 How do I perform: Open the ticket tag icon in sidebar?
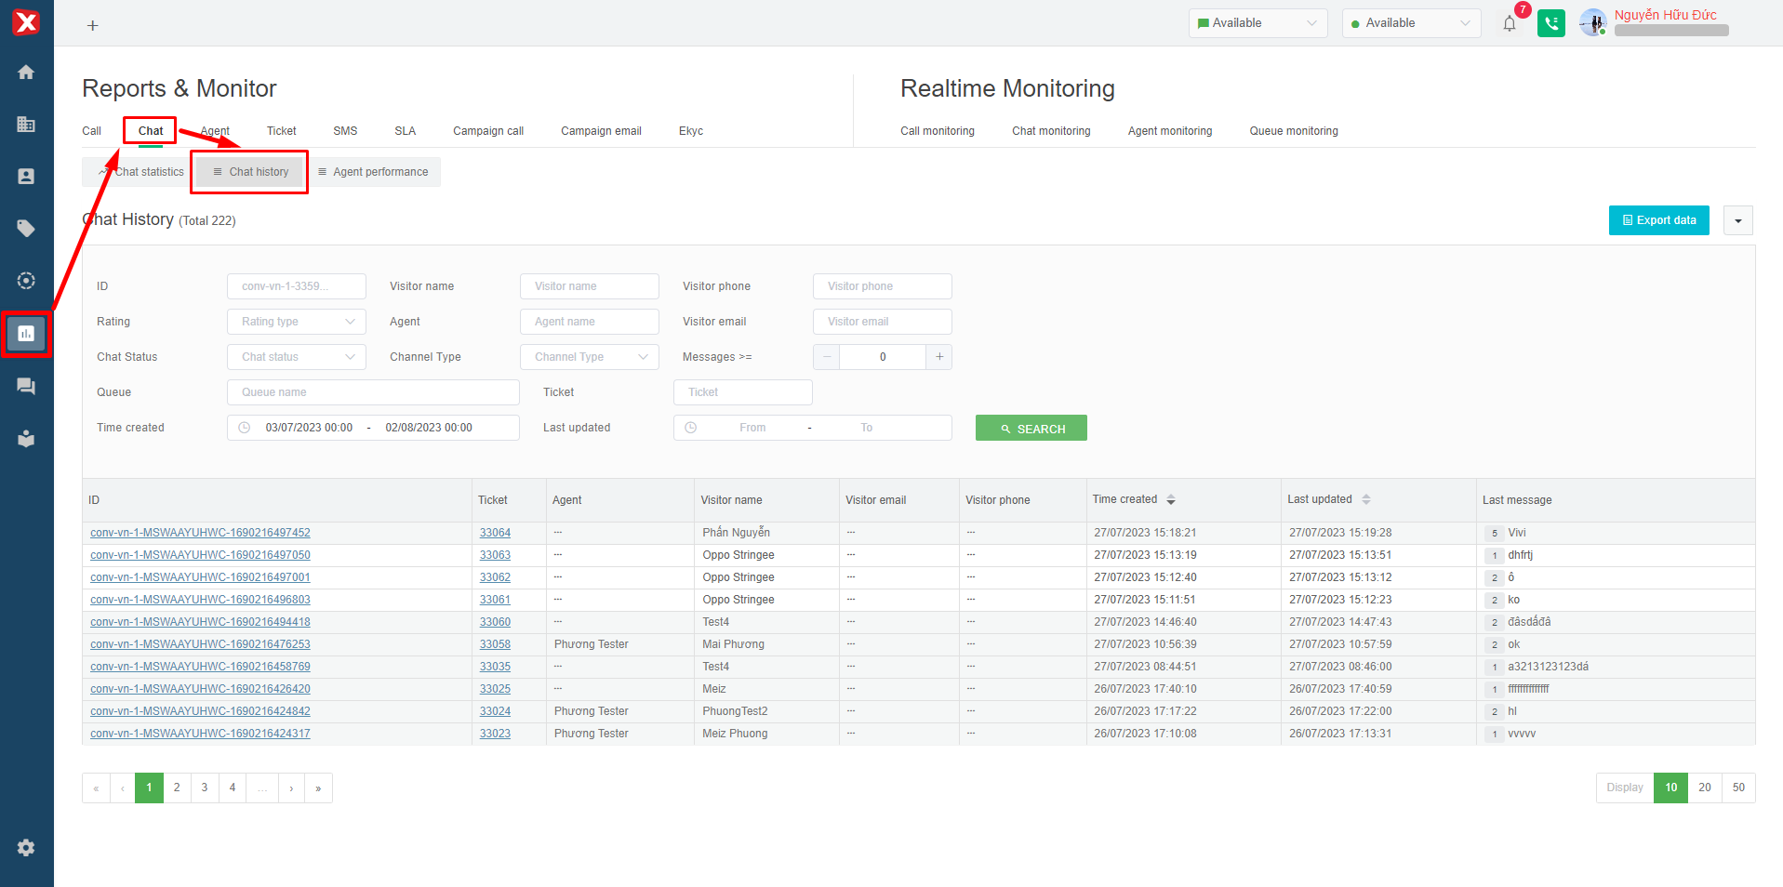(26, 229)
